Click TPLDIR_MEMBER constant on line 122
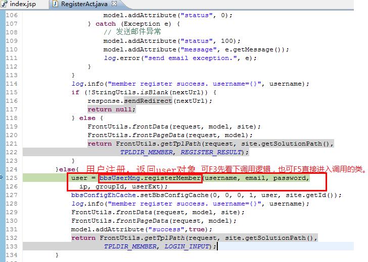The width and height of the screenshot is (368, 262). 147,152
